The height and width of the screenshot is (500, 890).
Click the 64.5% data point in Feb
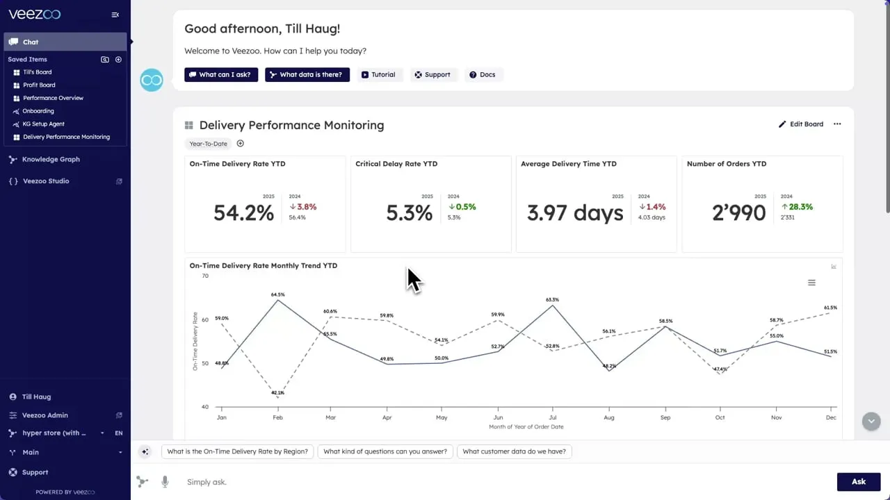point(278,300)
